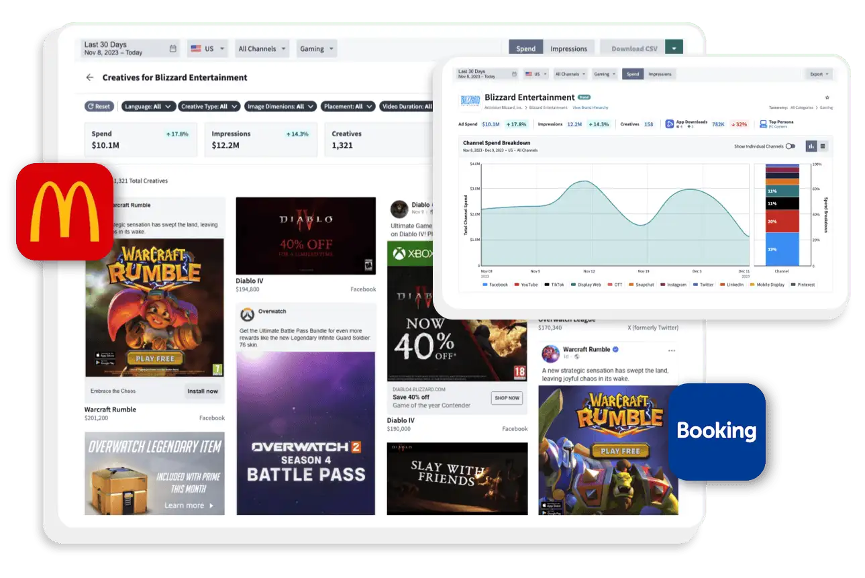Click the Xbox logo on the Diablo IV ad
The width and height of the screenshot is (865, 578).
[399, 254]
